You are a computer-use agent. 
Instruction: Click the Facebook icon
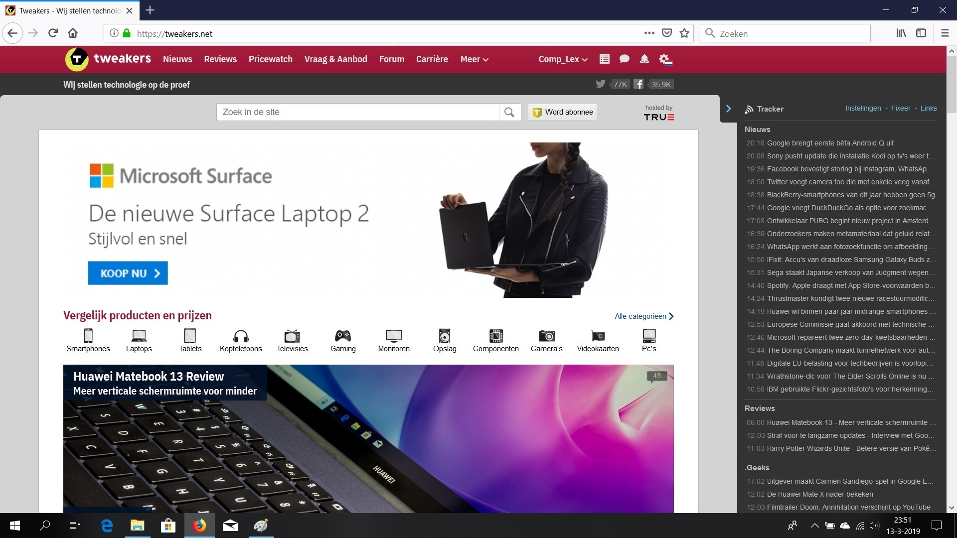click(x=638, y=84)
